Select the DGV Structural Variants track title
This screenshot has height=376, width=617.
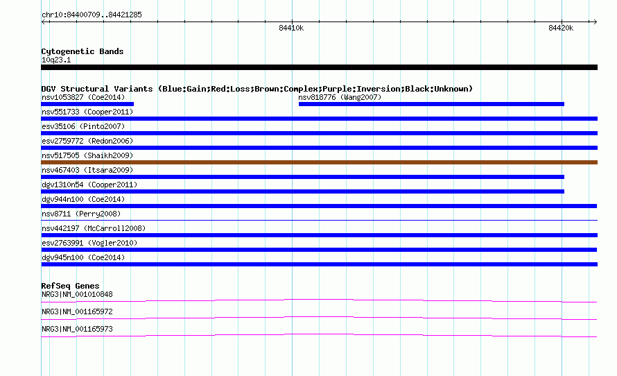pos(257,89)
